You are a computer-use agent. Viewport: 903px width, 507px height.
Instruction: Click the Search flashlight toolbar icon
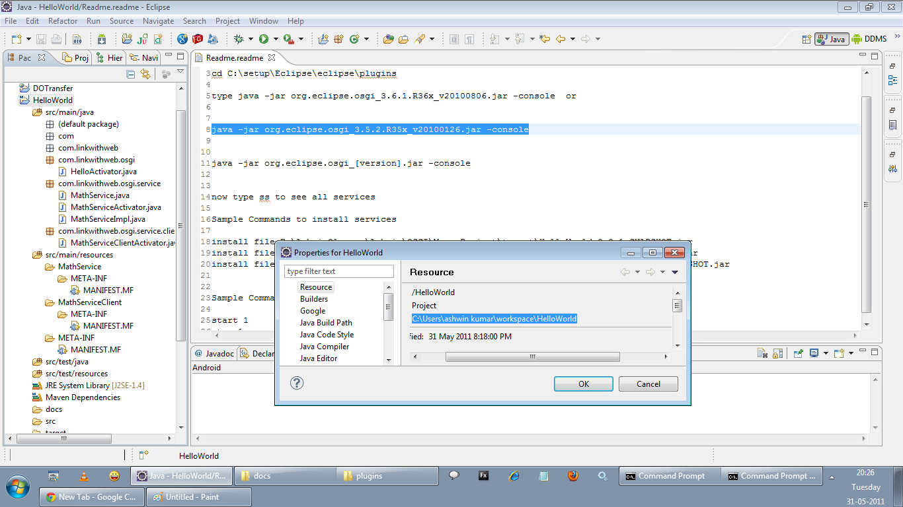(x=419, y=39)
